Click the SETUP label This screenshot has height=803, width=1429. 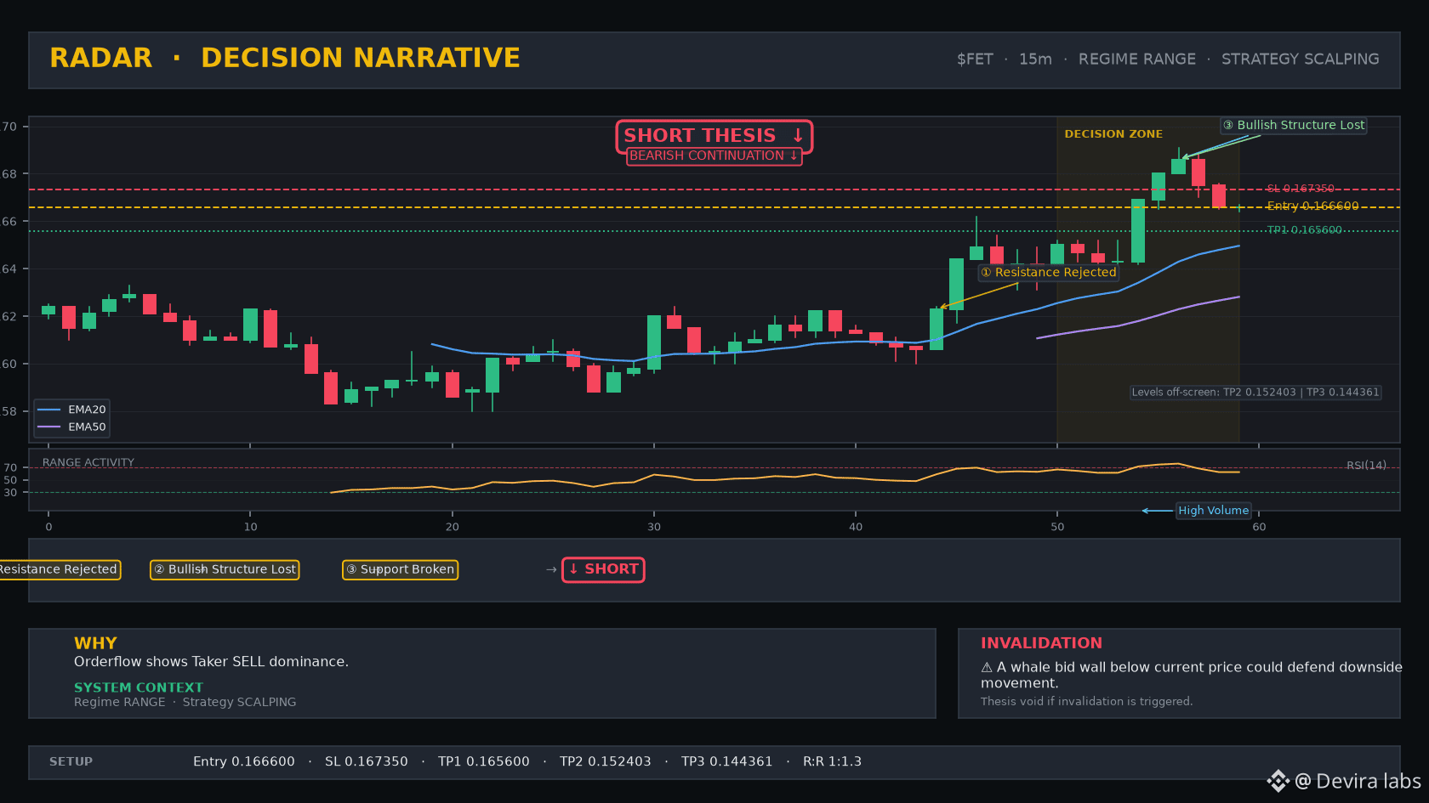pyautogui.click(x=71, y=761)
